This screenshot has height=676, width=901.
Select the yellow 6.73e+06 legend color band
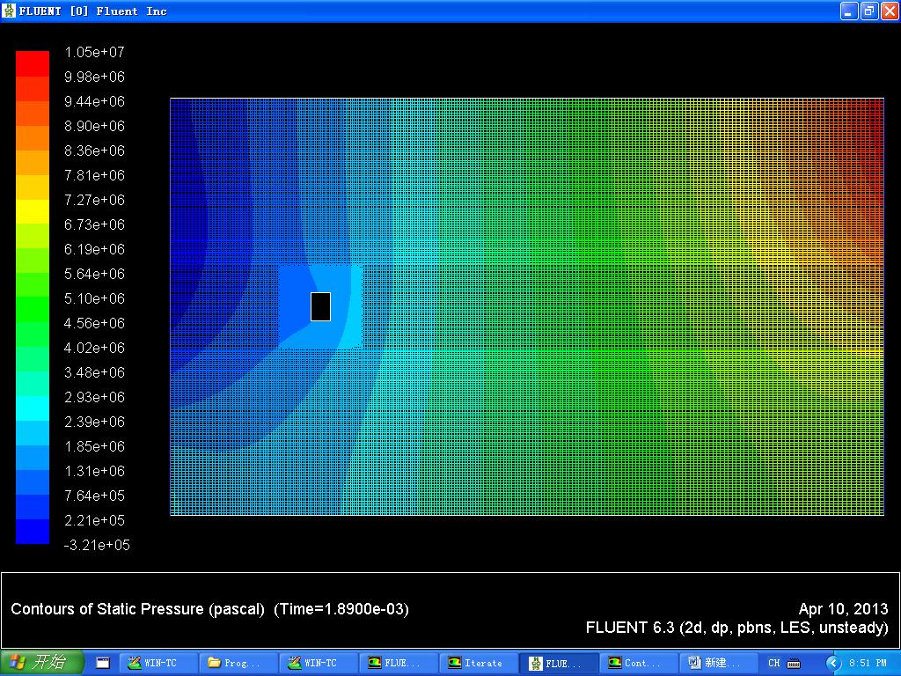click(33, 211)
